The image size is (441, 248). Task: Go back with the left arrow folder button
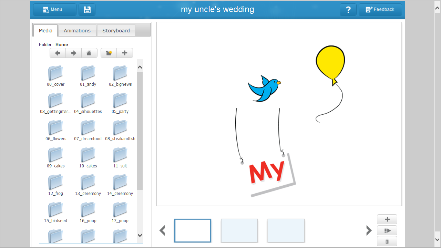tap(58, 53)
